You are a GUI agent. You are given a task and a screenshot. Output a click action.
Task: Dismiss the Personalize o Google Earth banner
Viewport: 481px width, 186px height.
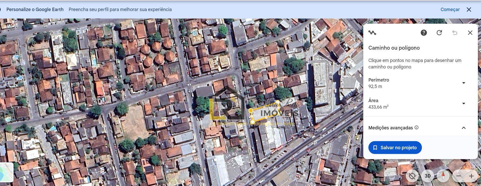pos(469,10)
